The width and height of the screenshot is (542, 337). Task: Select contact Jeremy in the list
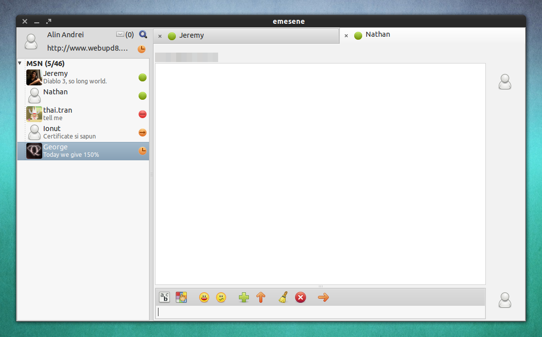83,77
